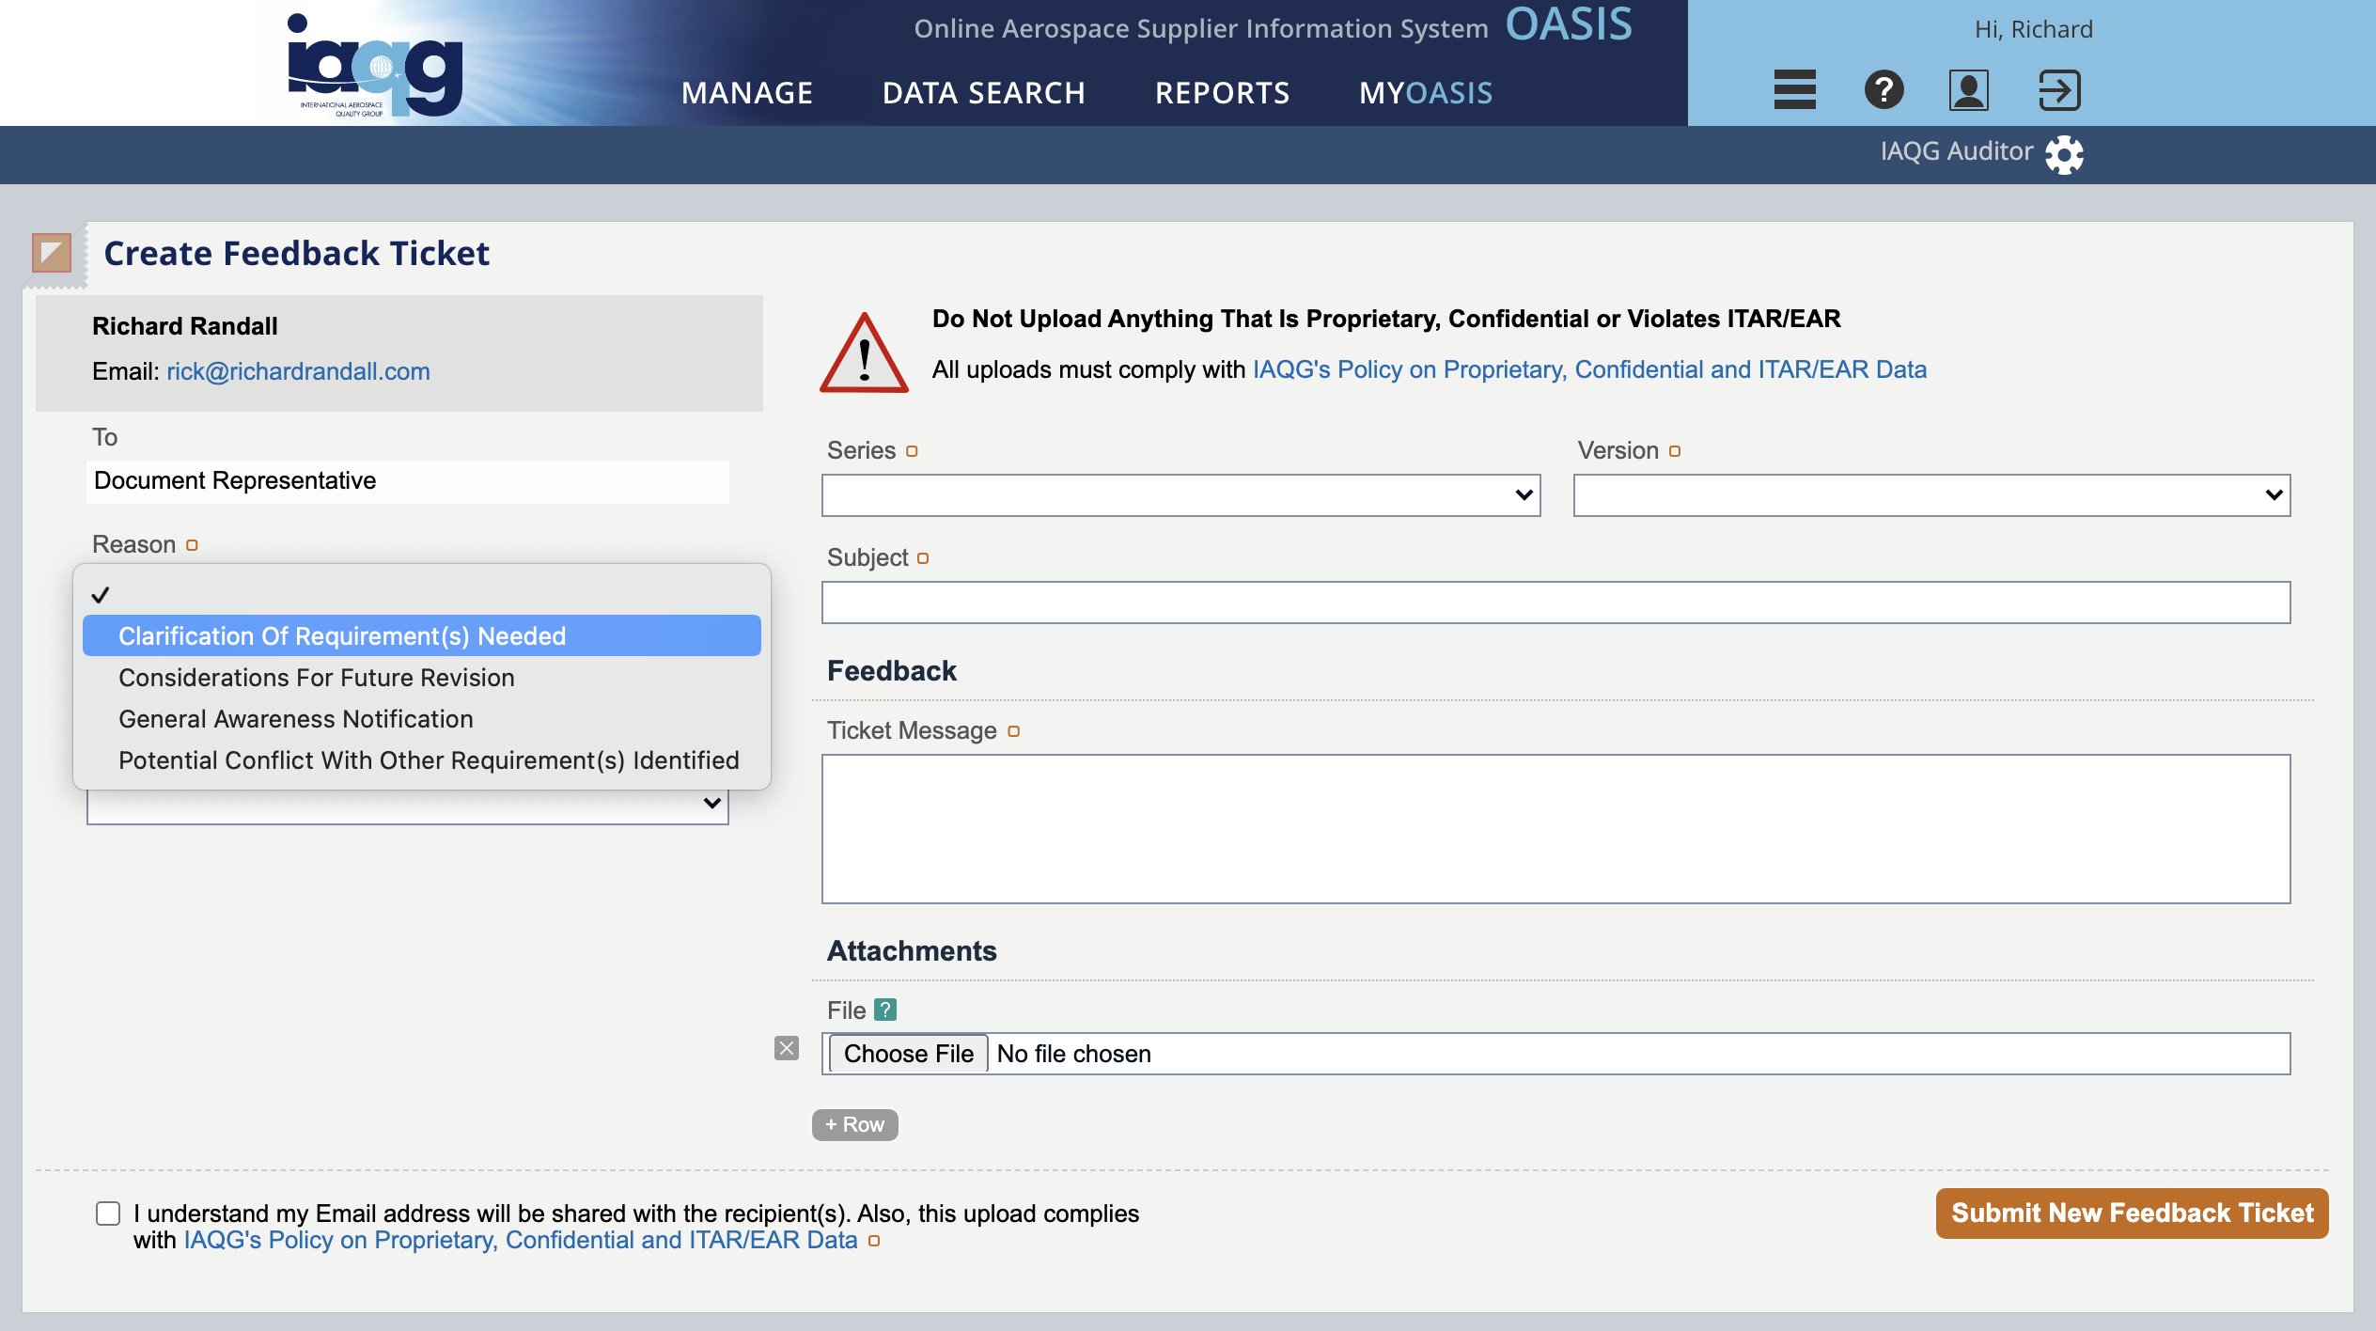Open the rick@richardrandall.com email link
This screenshot has width=2376, height=1331.
point(299,371)
